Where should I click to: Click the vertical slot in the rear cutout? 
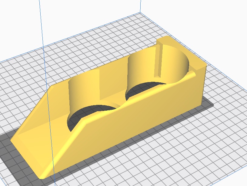click(x=158, y=61)
